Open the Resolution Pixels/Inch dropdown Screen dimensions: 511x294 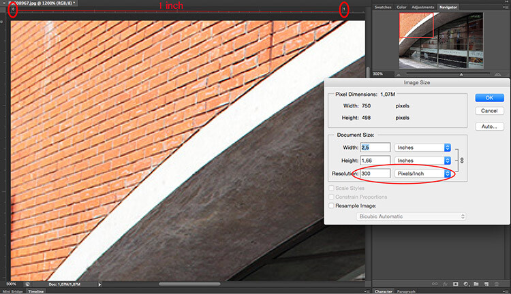tap(424, 174)
